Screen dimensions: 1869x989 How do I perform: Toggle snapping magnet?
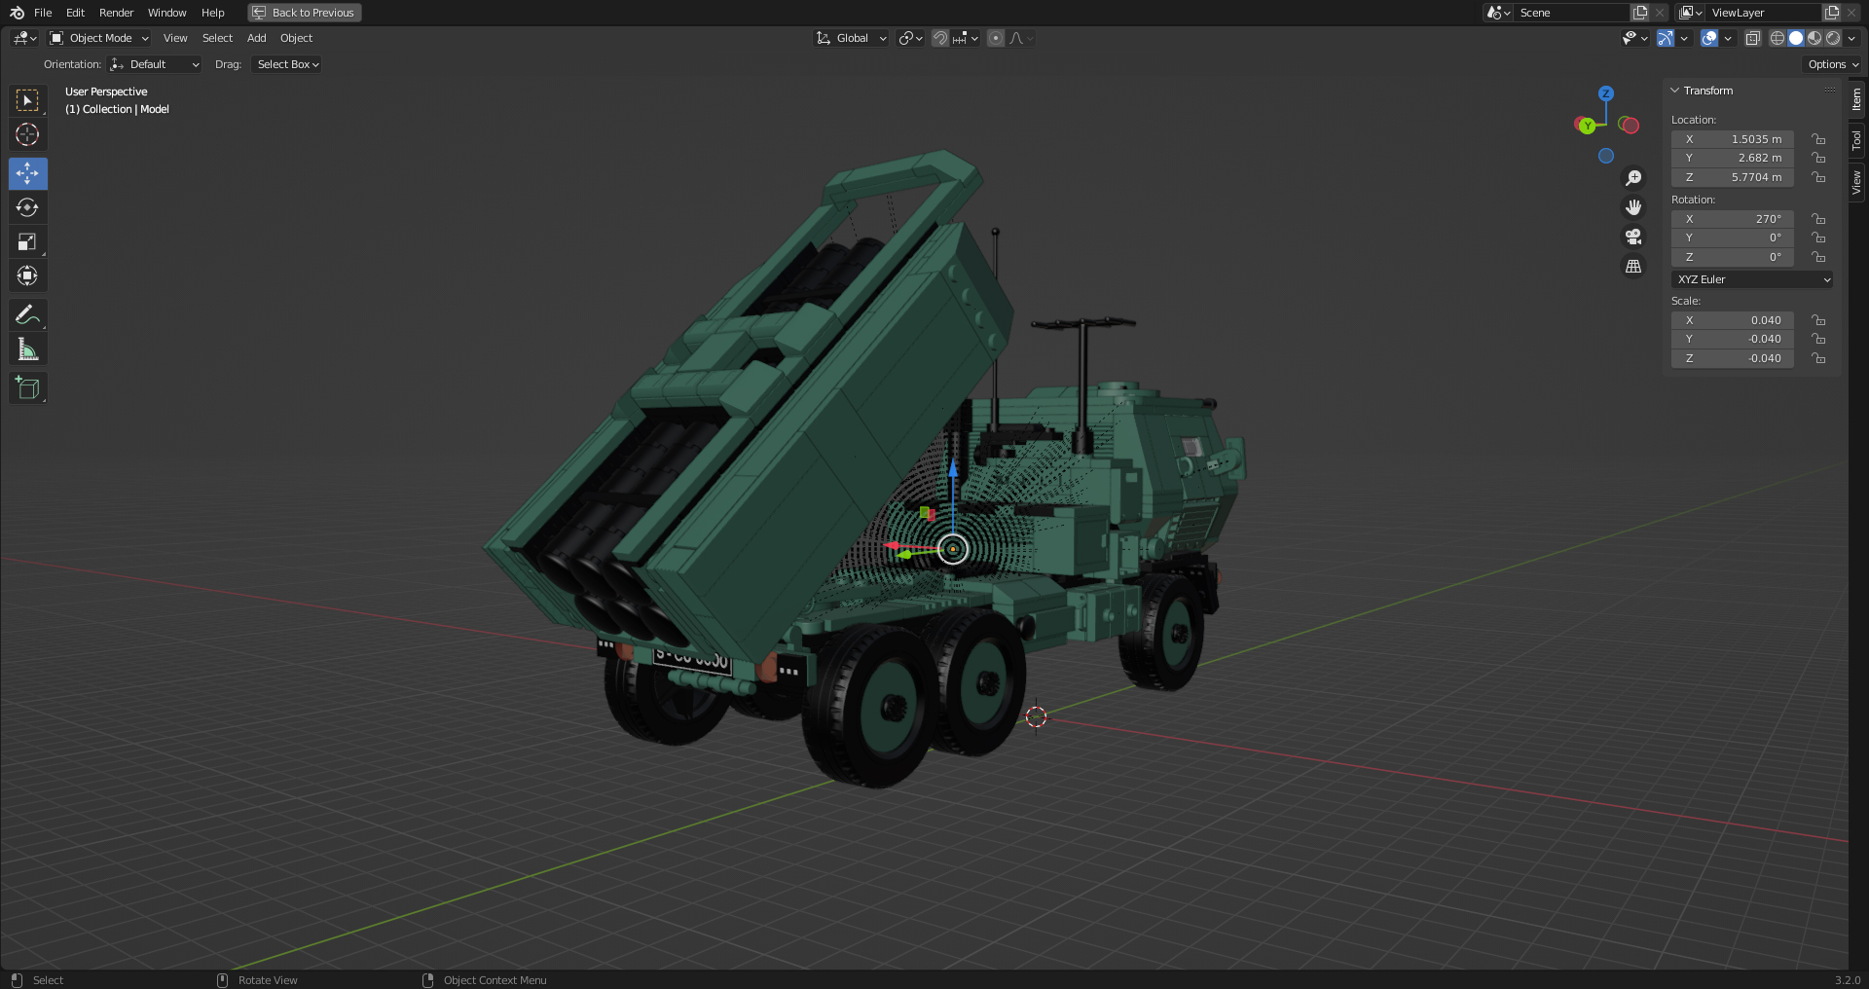coord(939,38)
